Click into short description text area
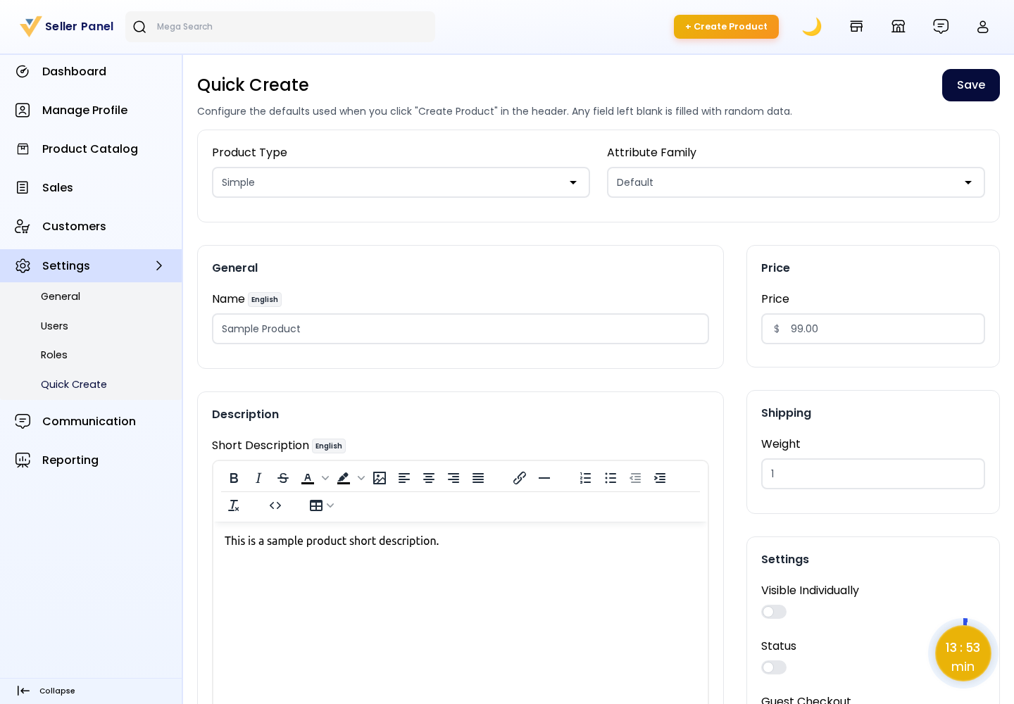Viewport: 1014px width, 704px height. click(461, 612)
